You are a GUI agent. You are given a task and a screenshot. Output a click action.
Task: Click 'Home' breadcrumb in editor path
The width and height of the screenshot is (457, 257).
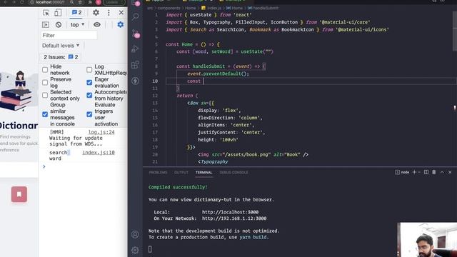click(191, 8)
